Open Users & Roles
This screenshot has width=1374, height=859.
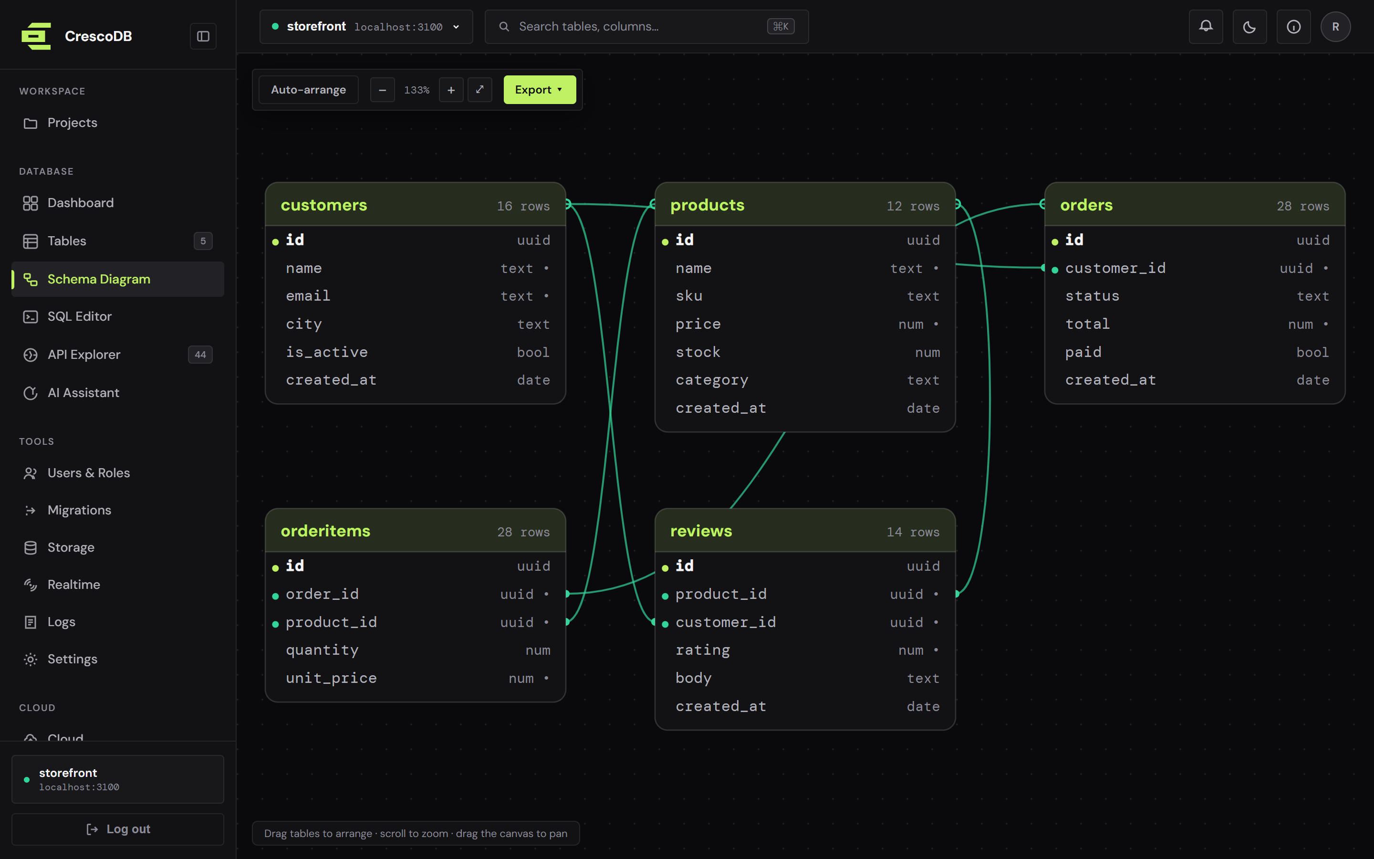pyautogui.click(x=117, y=472)
